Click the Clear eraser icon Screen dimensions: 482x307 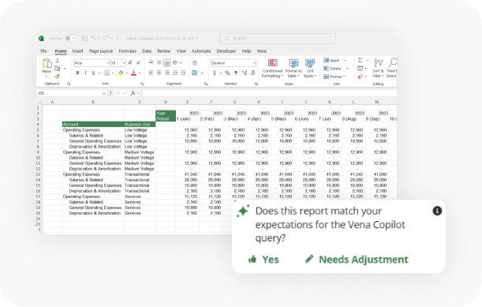coord(360,77)
